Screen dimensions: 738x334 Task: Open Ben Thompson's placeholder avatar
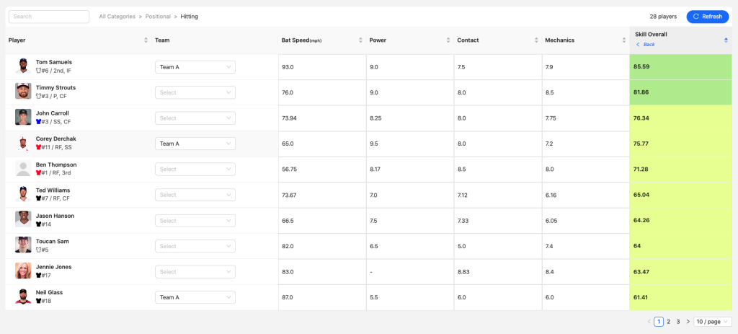tap(23, 168)
